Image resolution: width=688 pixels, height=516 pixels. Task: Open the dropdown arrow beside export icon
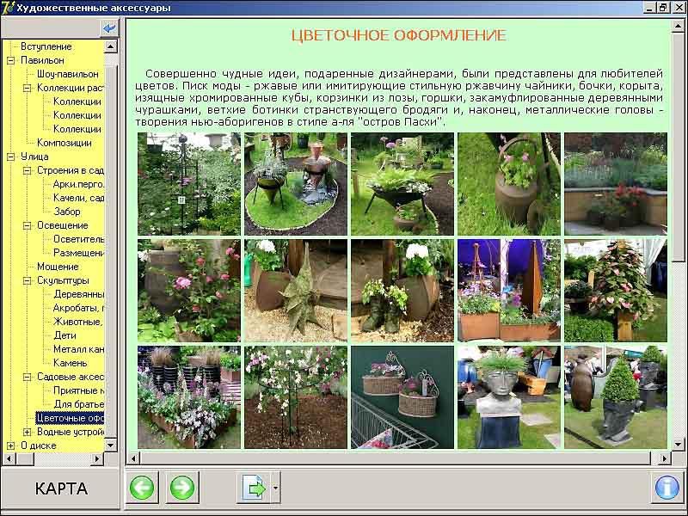275,488
